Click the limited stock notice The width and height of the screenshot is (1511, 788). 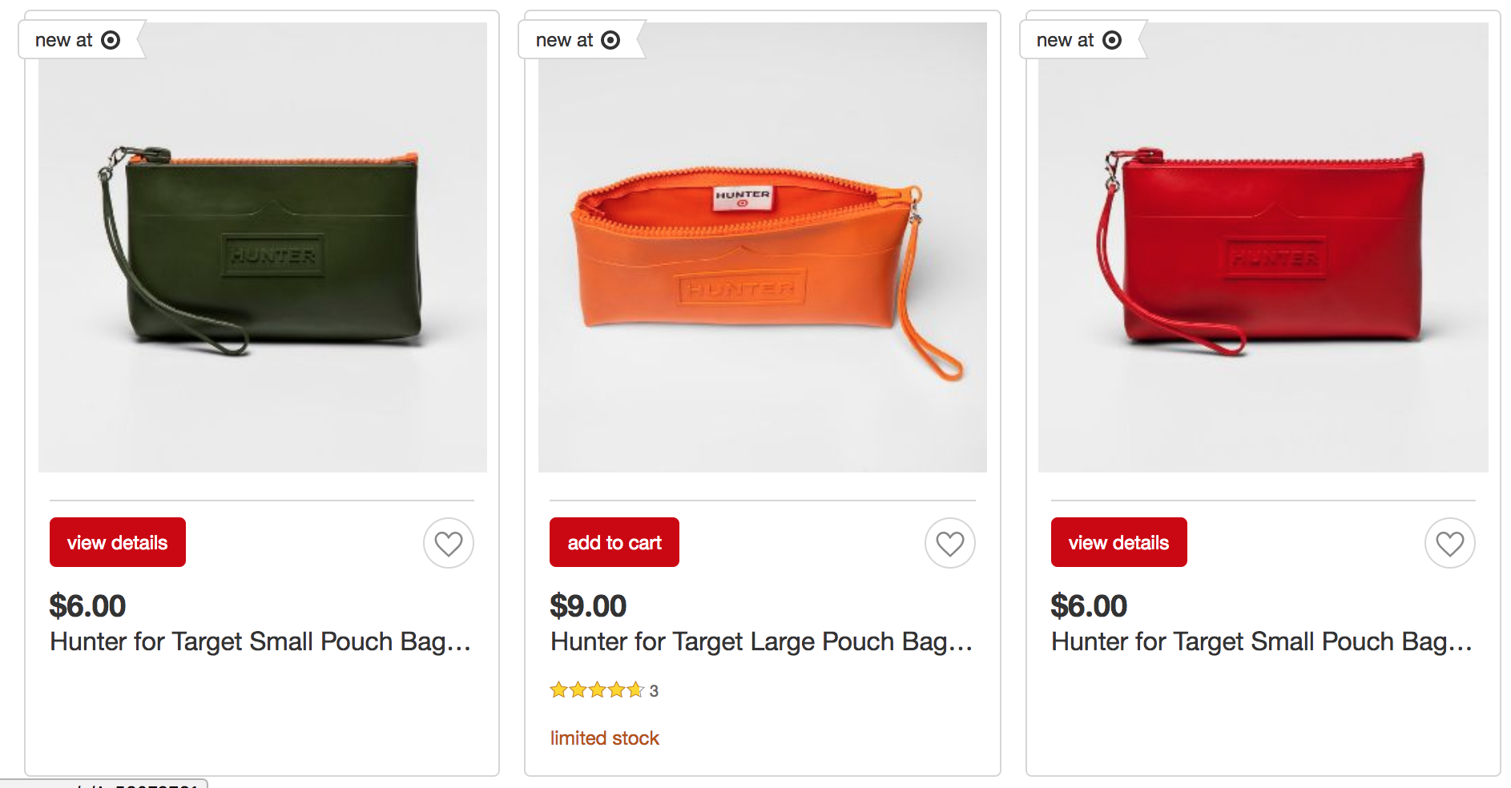point(605,738)
